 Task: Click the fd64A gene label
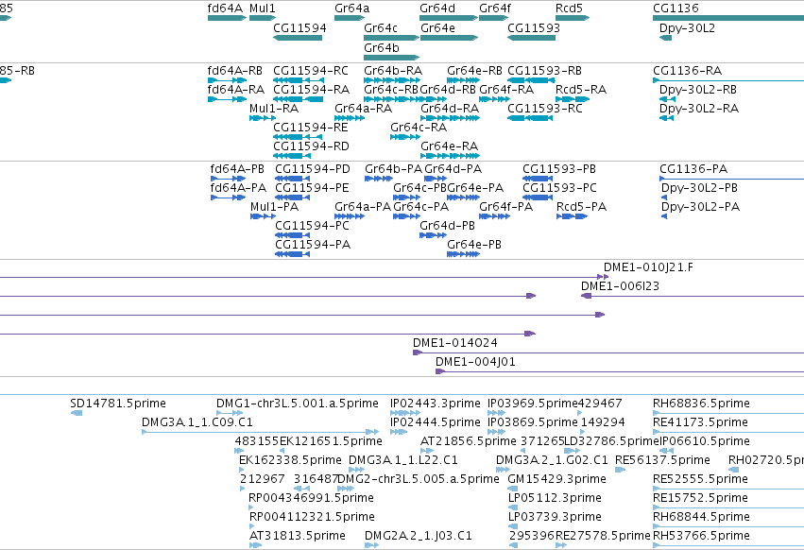pos(225,9)
